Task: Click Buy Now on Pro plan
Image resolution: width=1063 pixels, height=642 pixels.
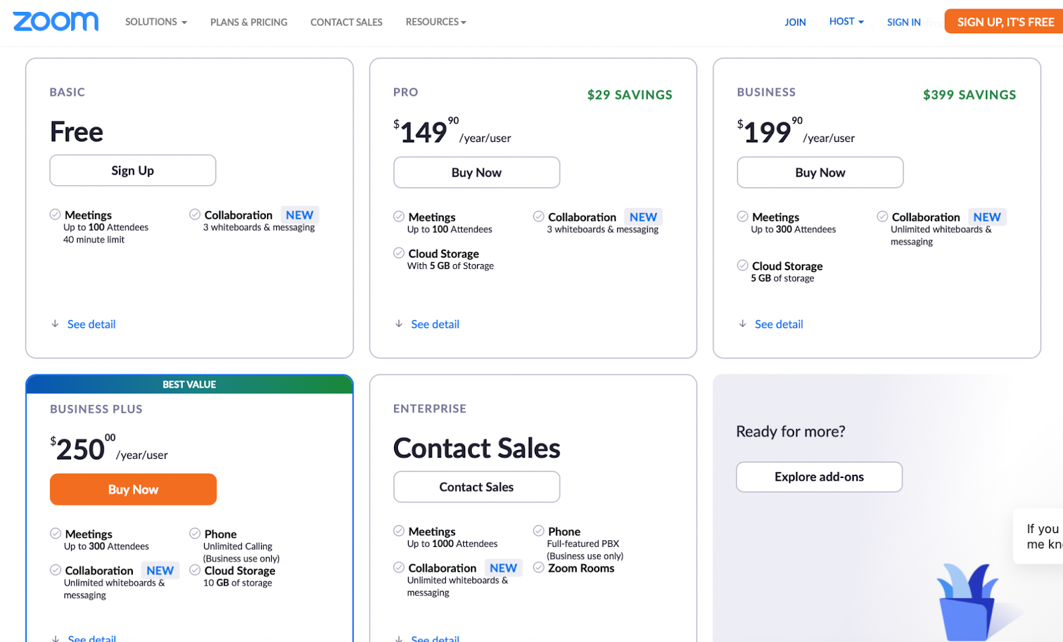Action: point(476,173)
